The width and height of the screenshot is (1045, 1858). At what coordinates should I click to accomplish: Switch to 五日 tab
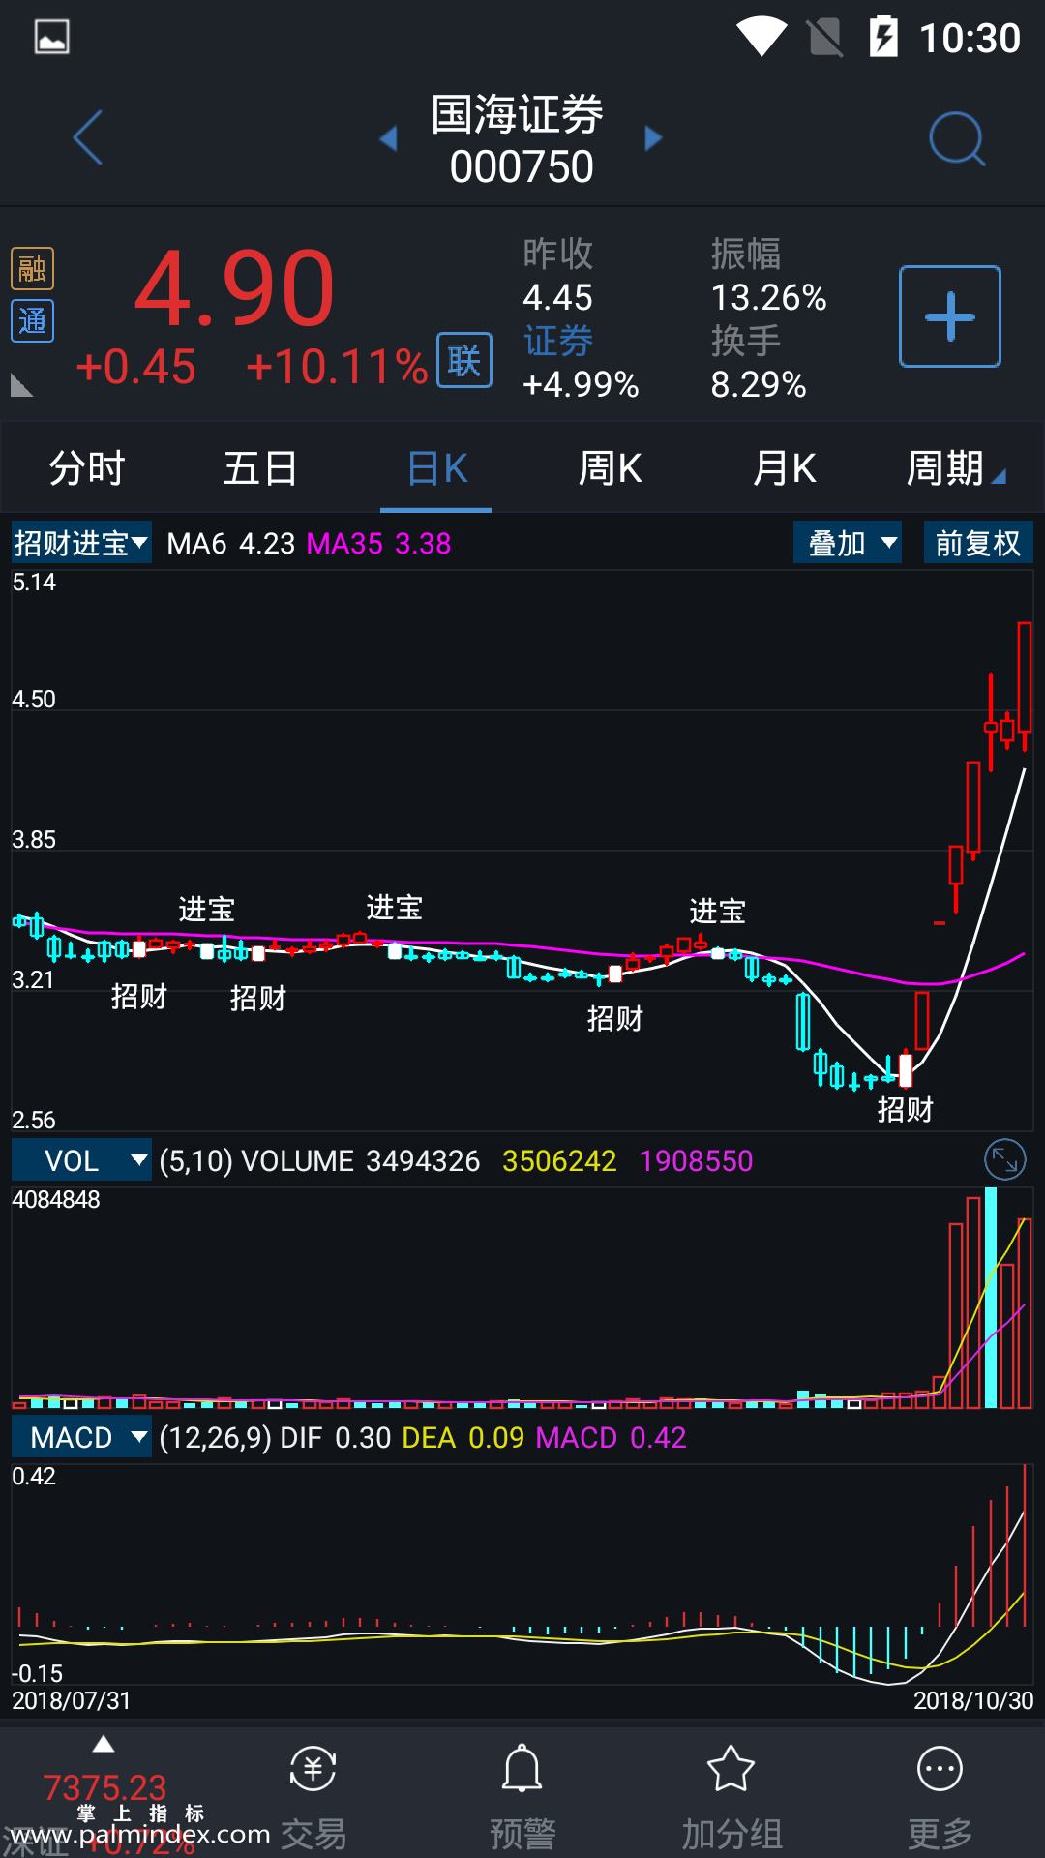point(260,468)
